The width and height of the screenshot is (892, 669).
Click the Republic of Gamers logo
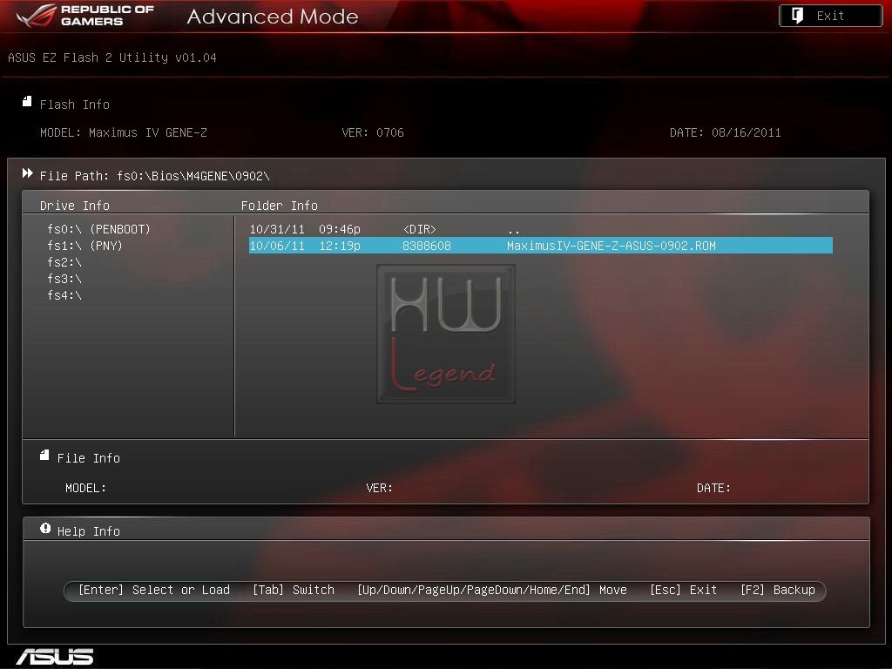[85, 16]
